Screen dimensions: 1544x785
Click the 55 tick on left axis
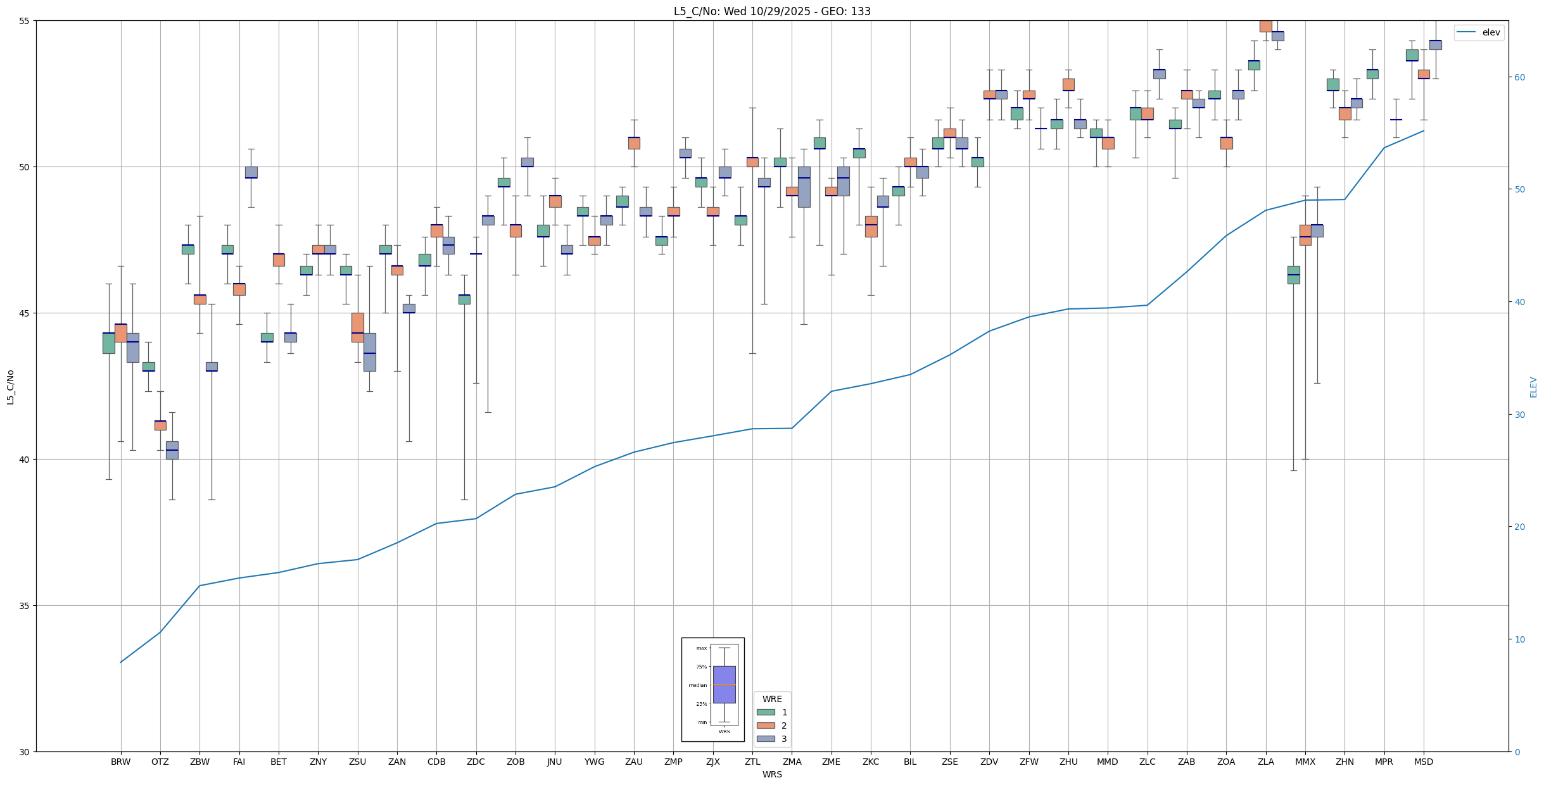click(x=25, y=21)
